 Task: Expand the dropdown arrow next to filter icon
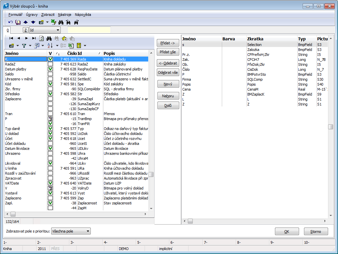click(x=30, y=46)
